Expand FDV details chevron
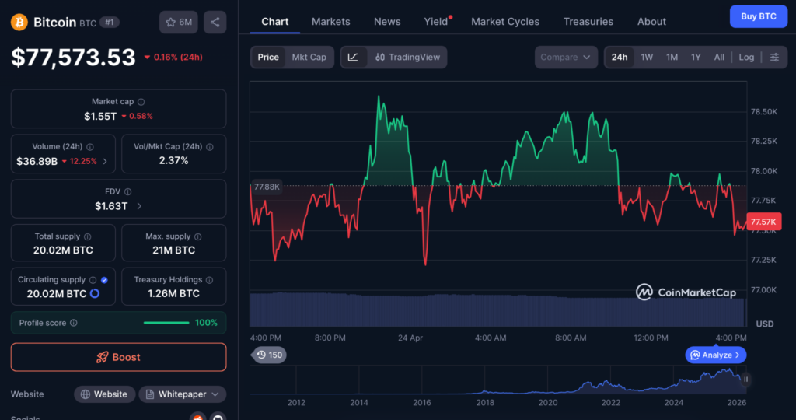 [x=139, y=206]
